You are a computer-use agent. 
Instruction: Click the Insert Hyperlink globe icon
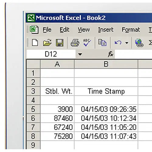coord(139,43)
